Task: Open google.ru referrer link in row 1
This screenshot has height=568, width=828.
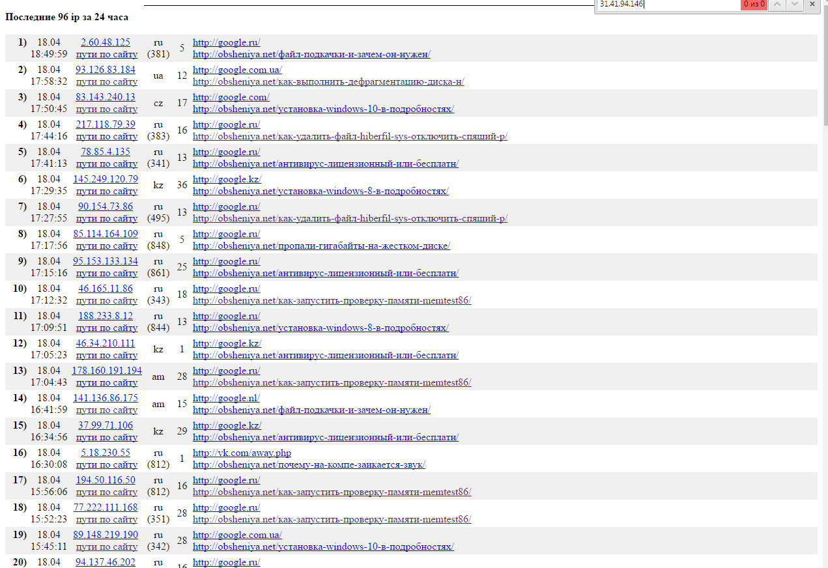Action: click(x=226, y=42)
